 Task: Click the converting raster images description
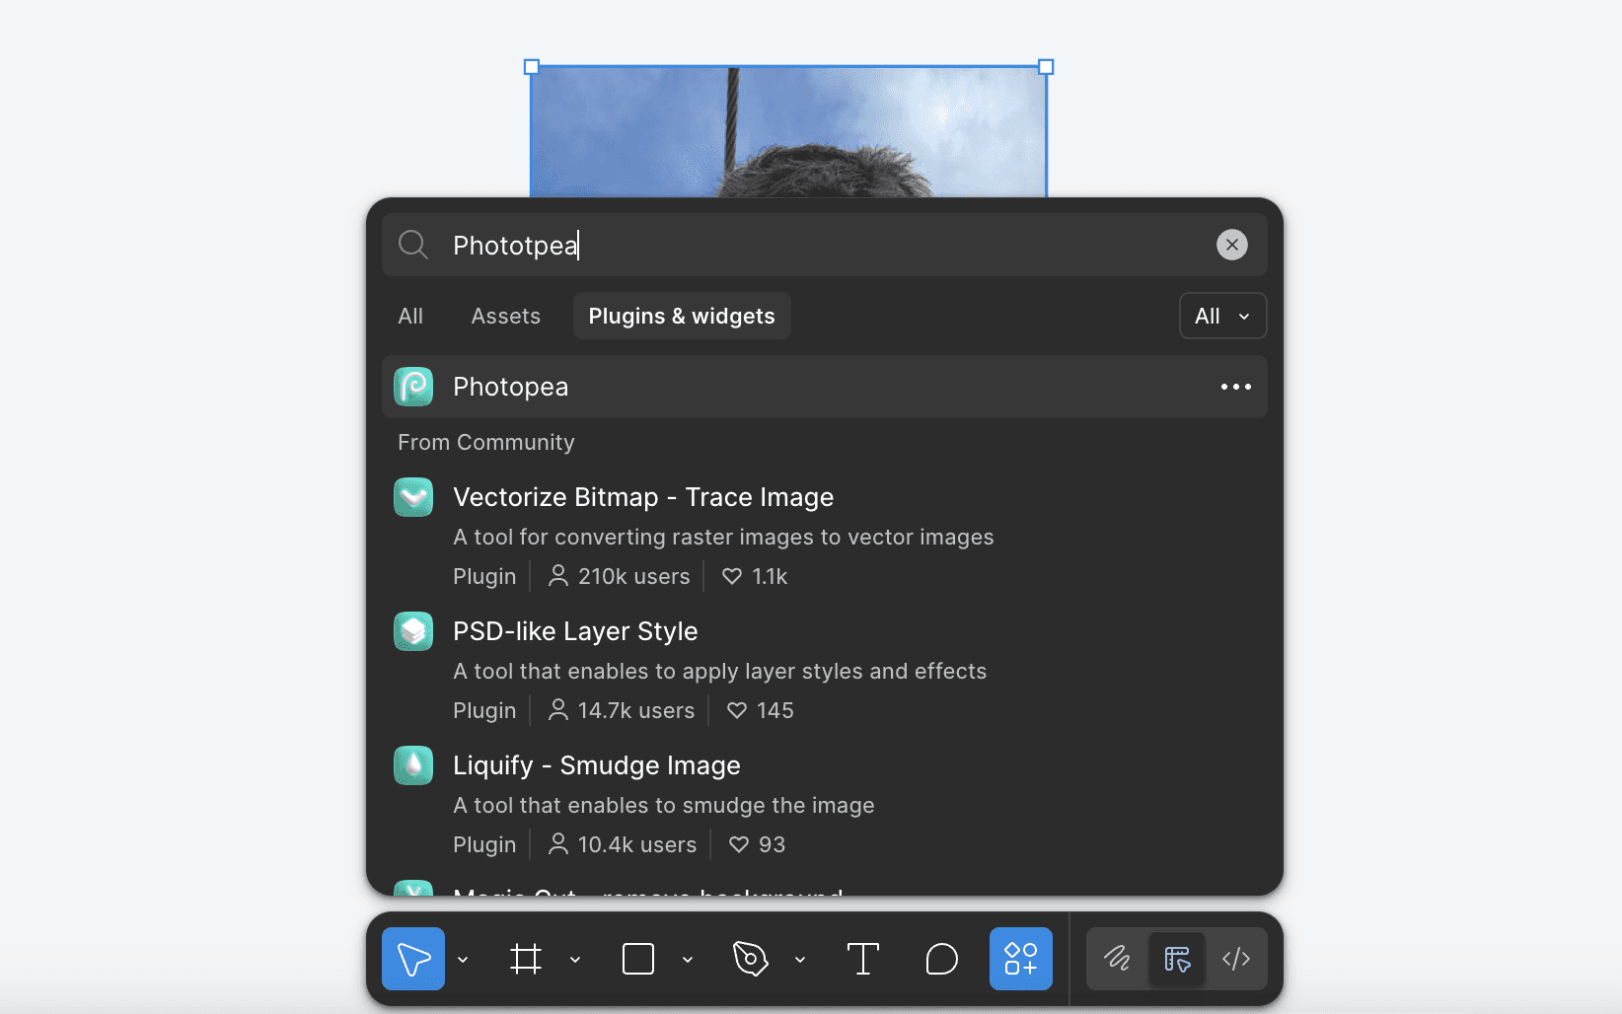[723, 537]
